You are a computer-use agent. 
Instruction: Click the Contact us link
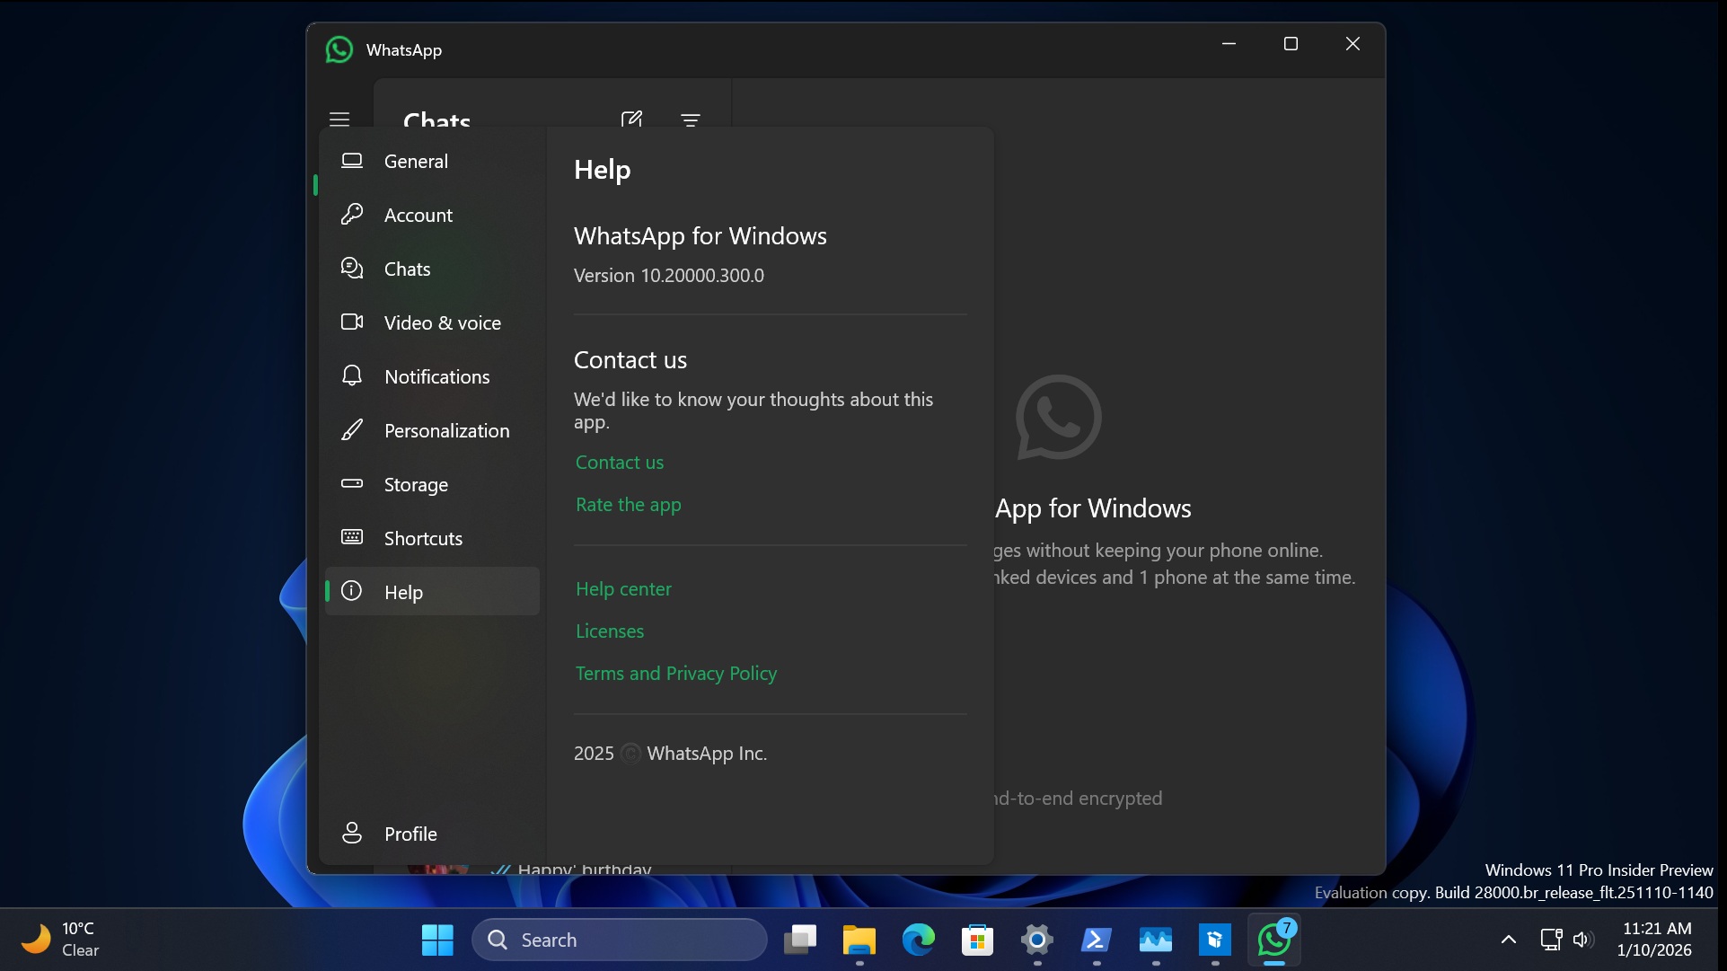point(619,462)
